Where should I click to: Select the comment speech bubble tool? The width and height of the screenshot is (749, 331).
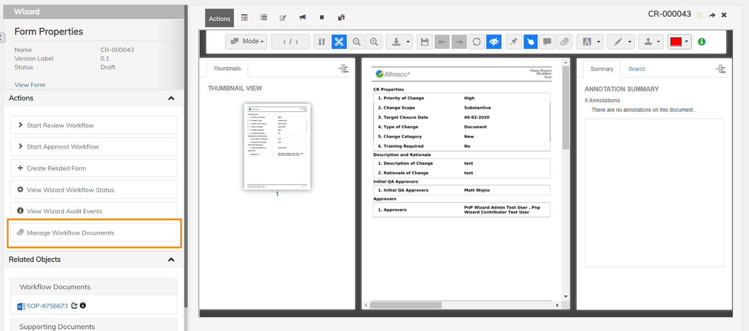547,42
